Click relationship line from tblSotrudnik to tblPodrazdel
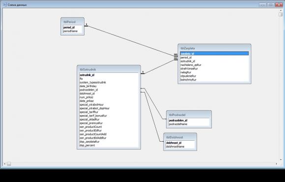 click(x=154, y=103)
